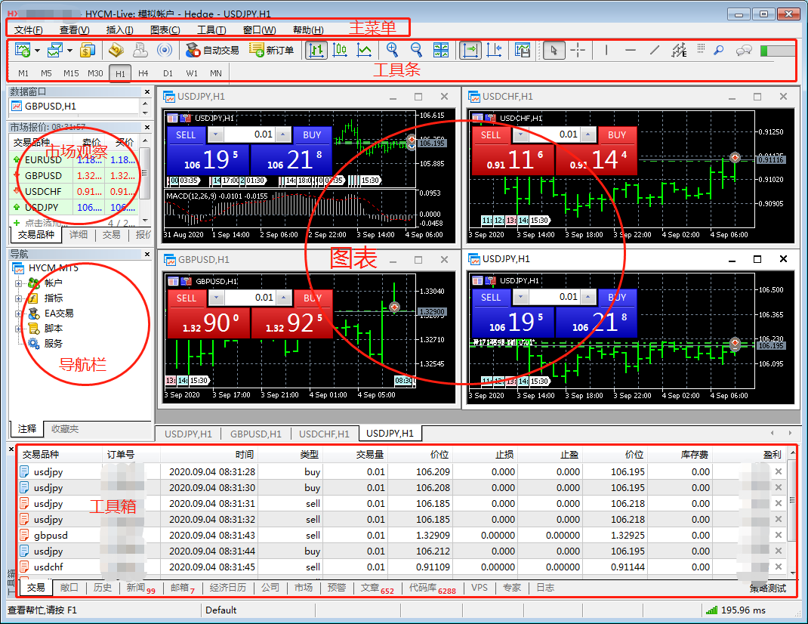Click the navigator person icon

pos(140,50)
